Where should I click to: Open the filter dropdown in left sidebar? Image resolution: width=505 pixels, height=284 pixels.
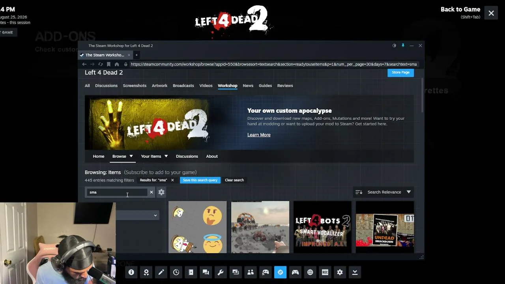[137, 215]
